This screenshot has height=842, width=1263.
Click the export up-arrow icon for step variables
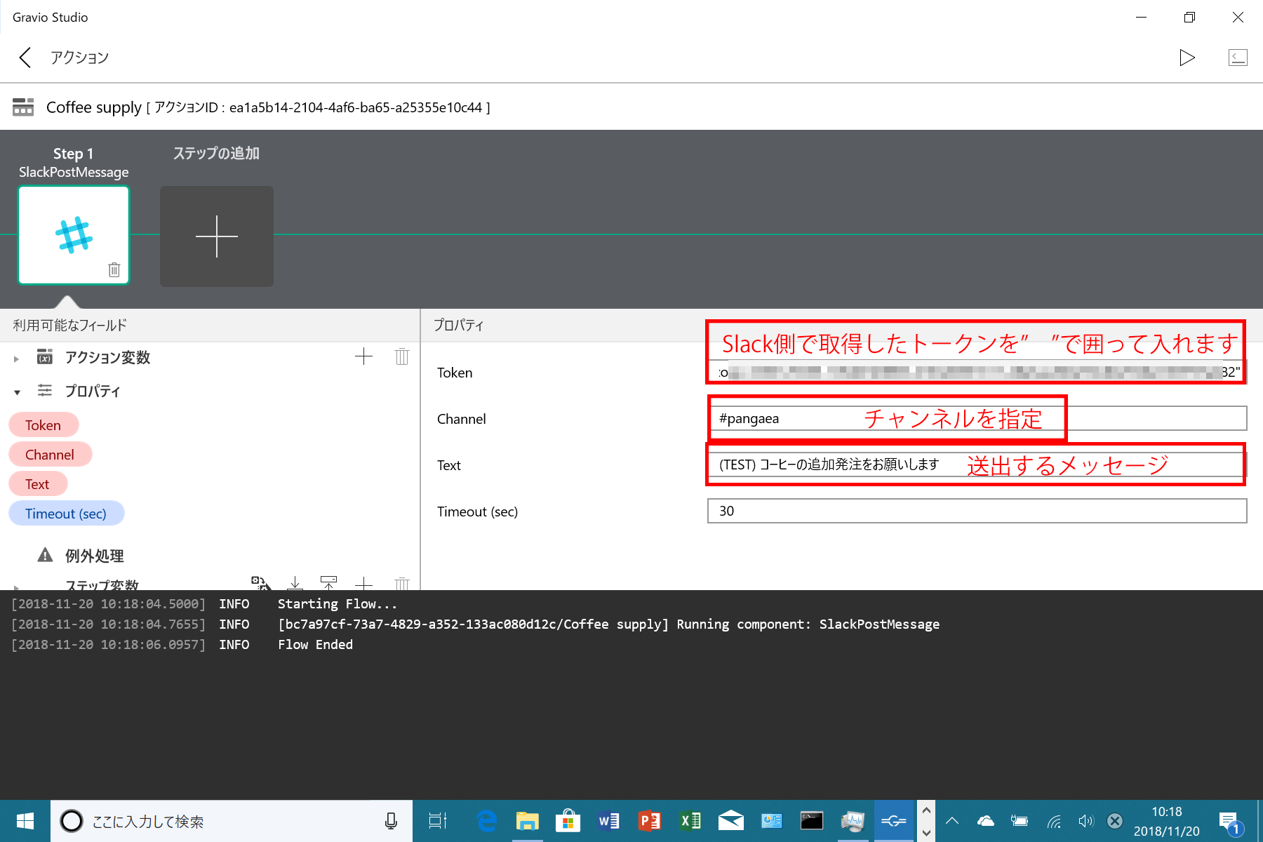click(x=328, y=583)
